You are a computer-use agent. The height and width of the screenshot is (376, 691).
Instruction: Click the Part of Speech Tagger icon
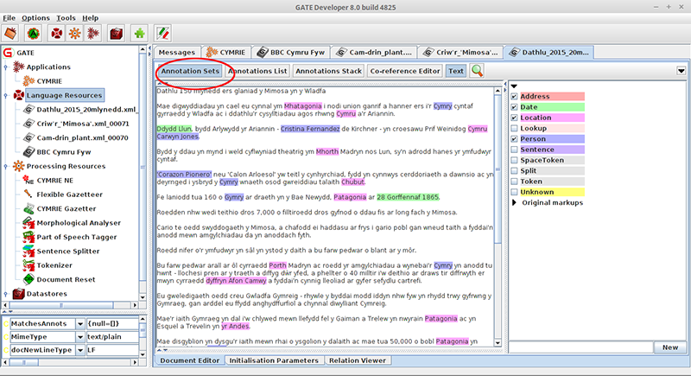click(x=29, y=237)
